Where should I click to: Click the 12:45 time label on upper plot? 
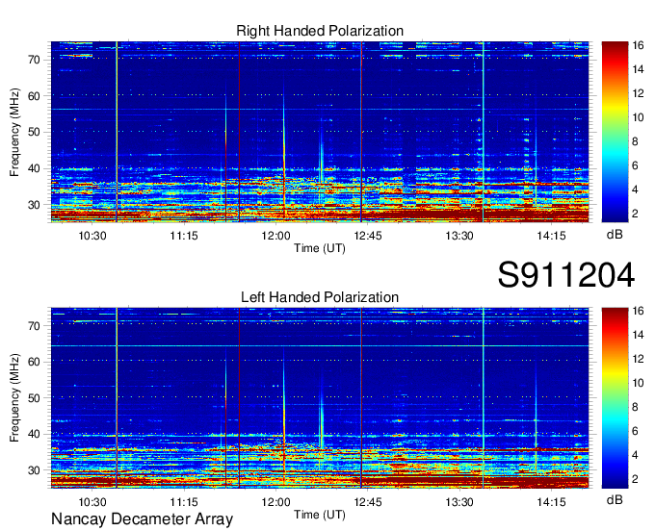(x=368, y=236)
